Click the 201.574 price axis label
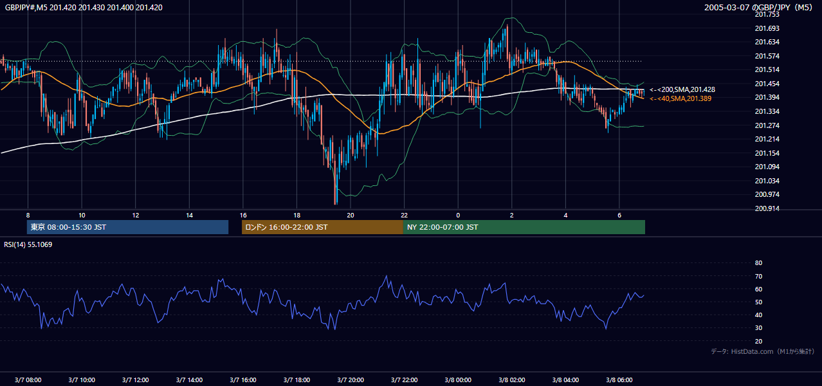This screenshot has width=822, height=386. coord(767,56)
